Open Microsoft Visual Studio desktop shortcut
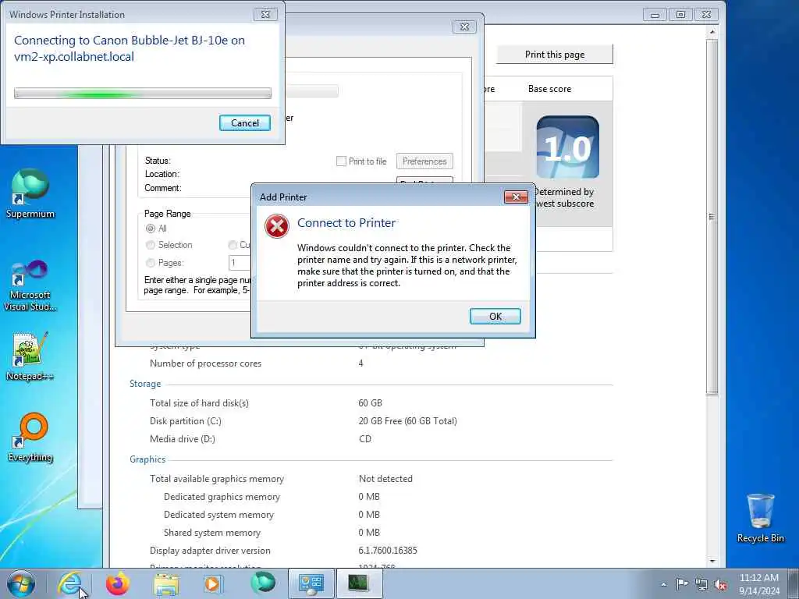 coord(30,285)
